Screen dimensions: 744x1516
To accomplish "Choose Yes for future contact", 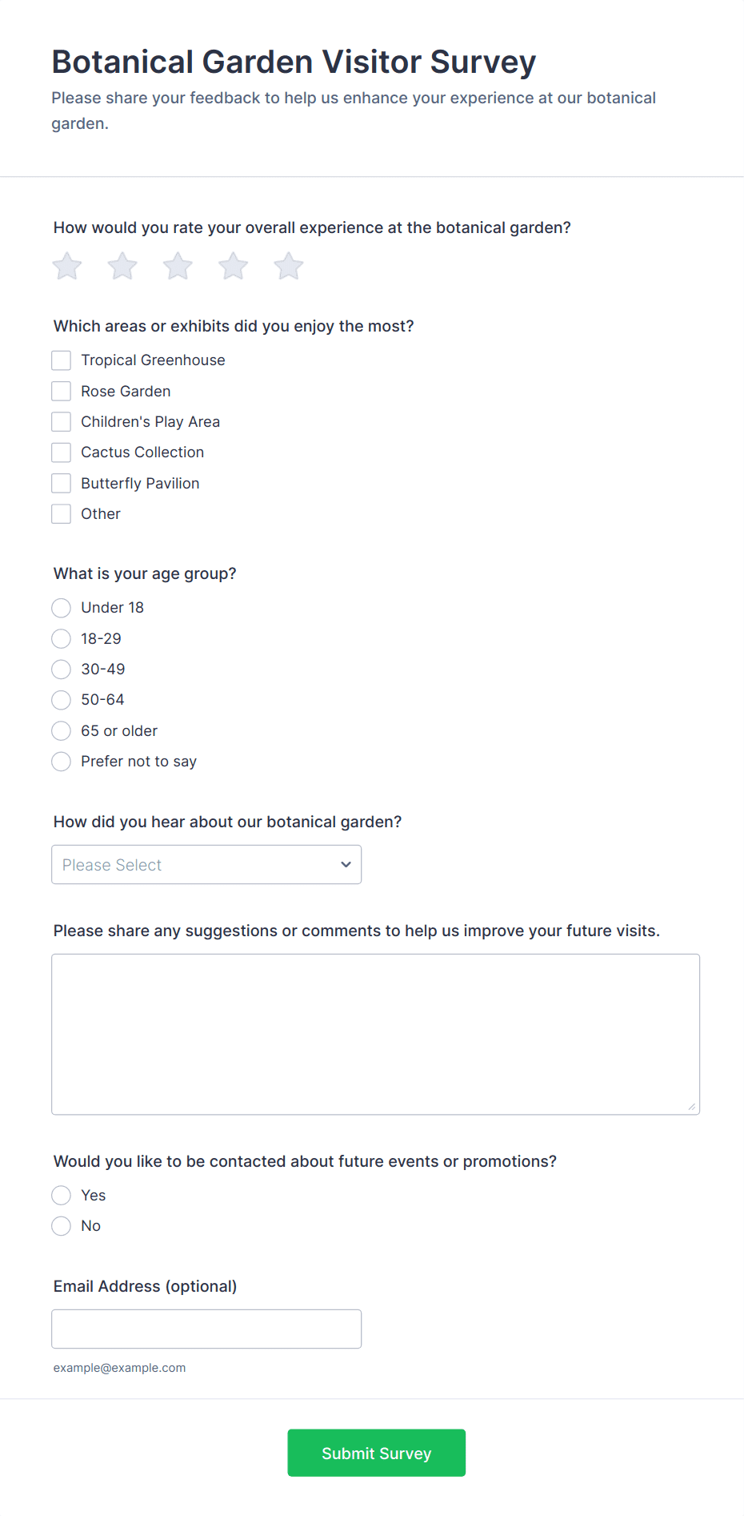I will point(61,1196).
